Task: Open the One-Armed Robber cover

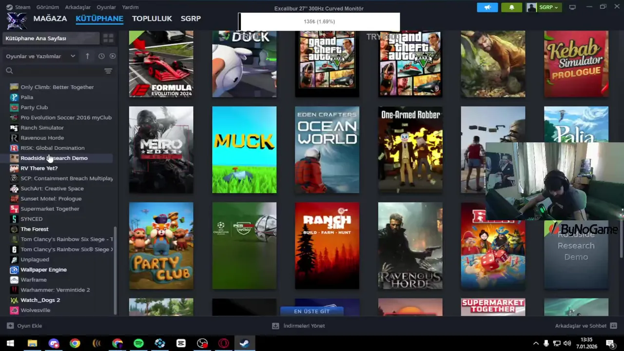Action: coord(410,150)
